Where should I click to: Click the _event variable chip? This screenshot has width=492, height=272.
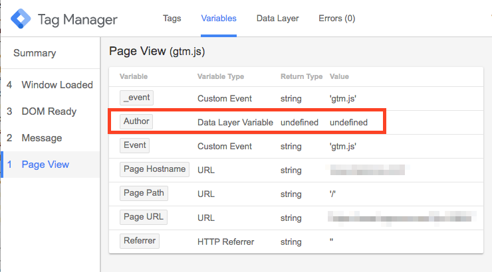point(136,98)
